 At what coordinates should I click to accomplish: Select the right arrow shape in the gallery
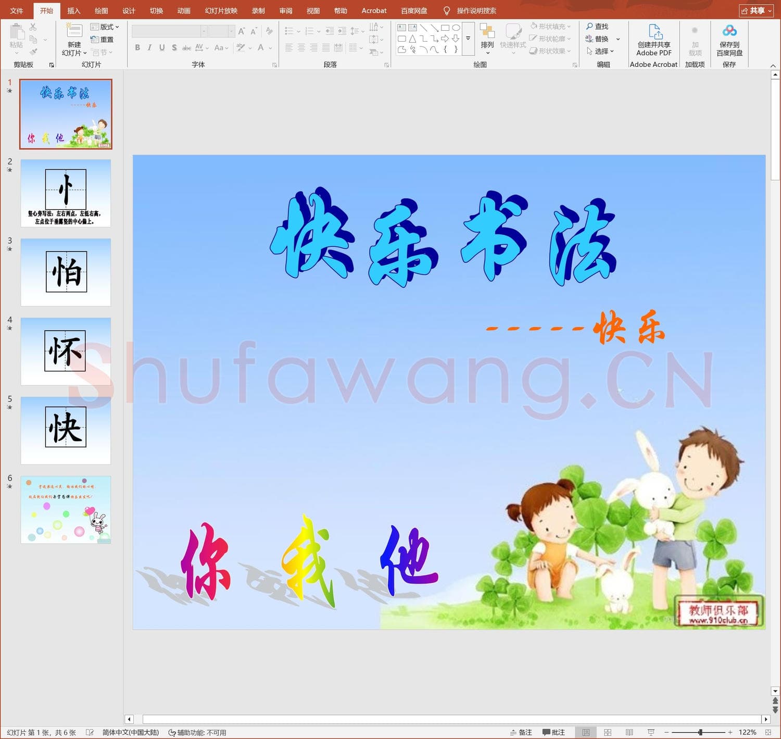pyautogui.click(x=445, y=39)
